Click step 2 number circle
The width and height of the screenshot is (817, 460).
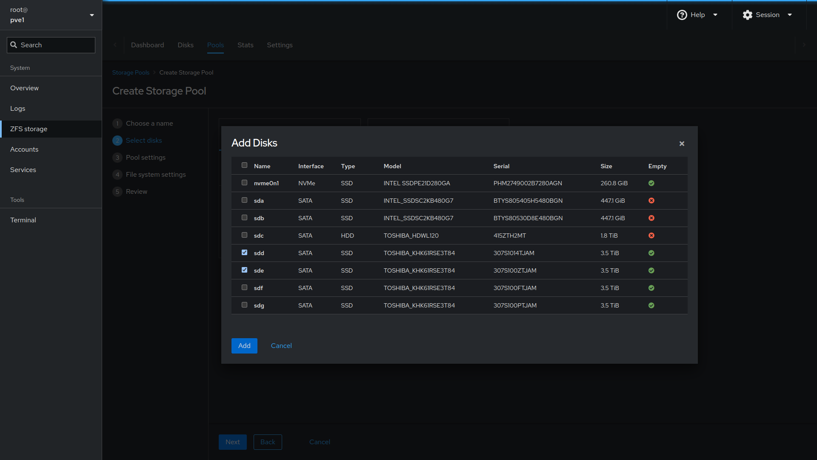click(117, 141)
